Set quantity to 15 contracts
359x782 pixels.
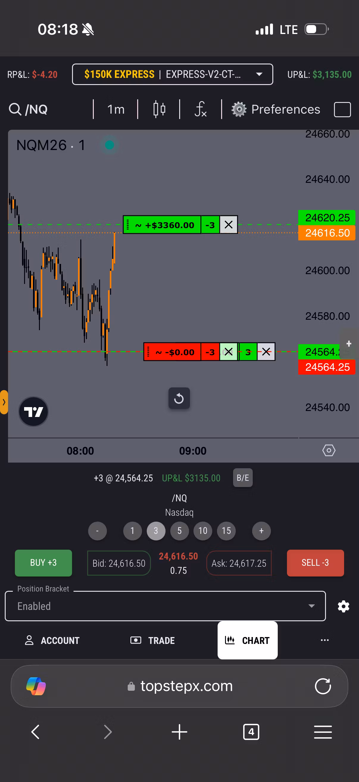click(x=226, y=531)
